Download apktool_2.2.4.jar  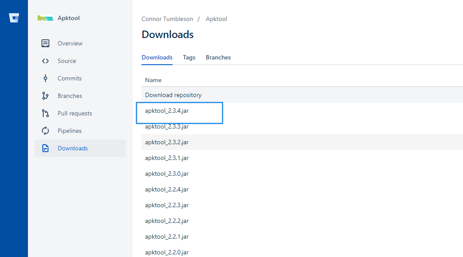click(167, 189)
